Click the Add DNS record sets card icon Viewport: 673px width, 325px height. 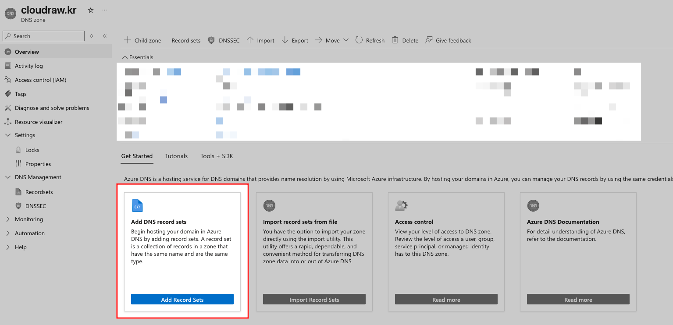pos(137,205)
